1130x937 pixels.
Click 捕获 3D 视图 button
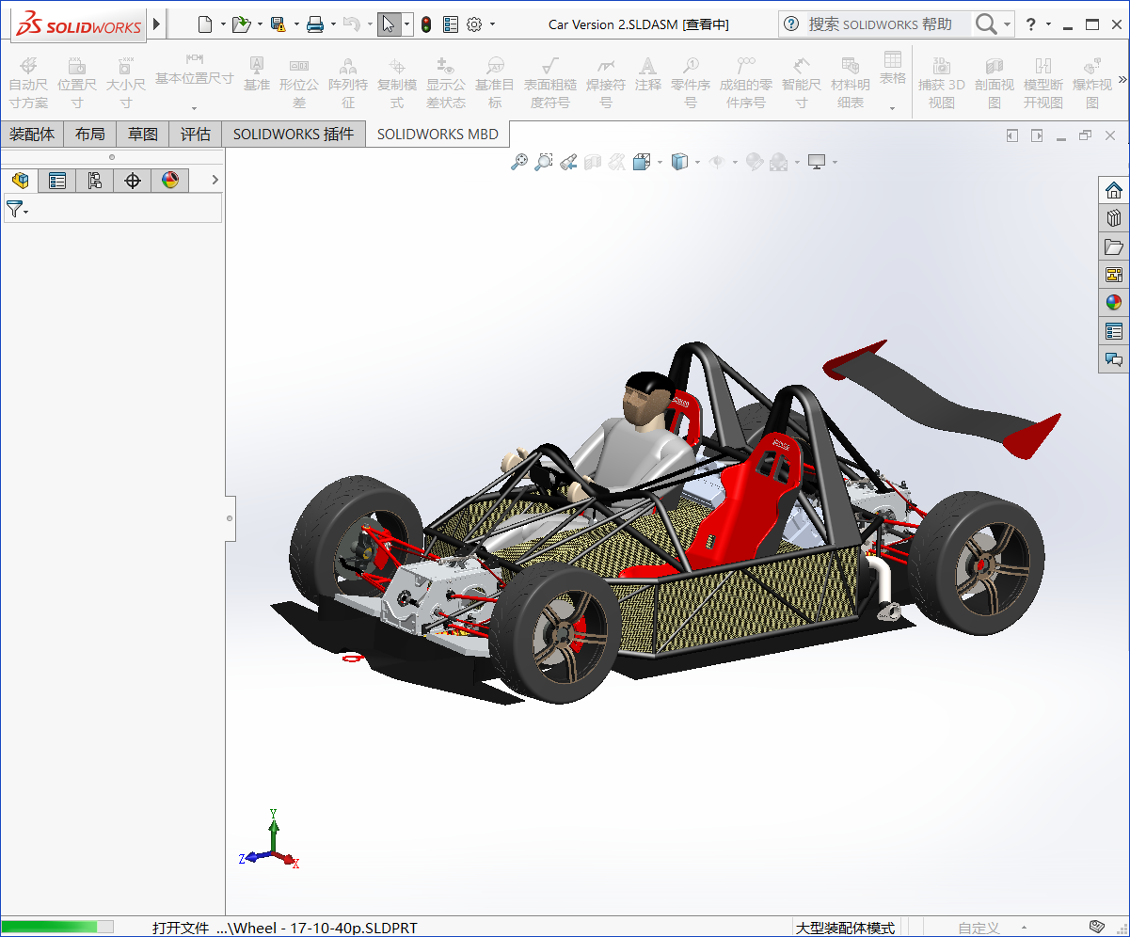942,81
